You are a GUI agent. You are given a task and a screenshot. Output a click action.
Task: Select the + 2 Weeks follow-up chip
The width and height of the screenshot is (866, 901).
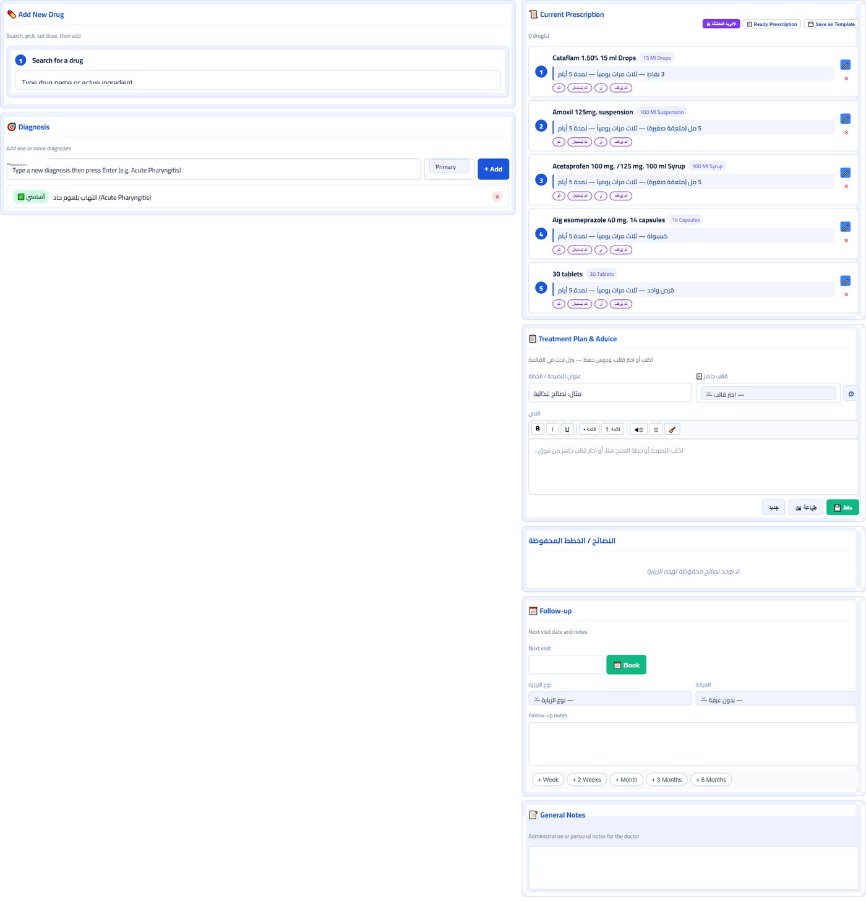click(x=587, y=780)
